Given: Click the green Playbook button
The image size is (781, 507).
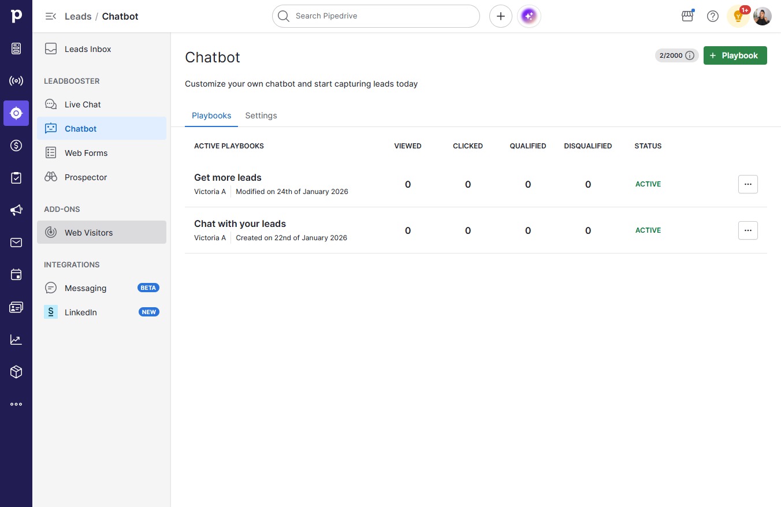Looking at the screenshot, I should [x=735, y=55].
